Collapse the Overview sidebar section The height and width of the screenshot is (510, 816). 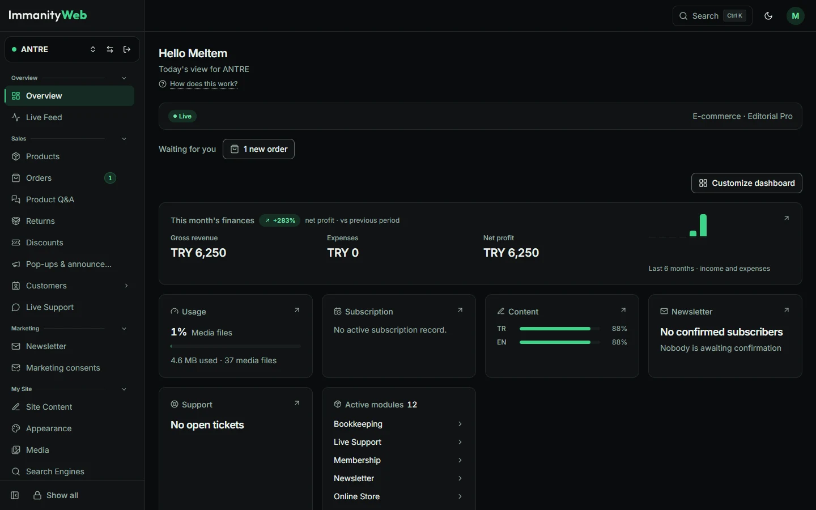[124, 78]
